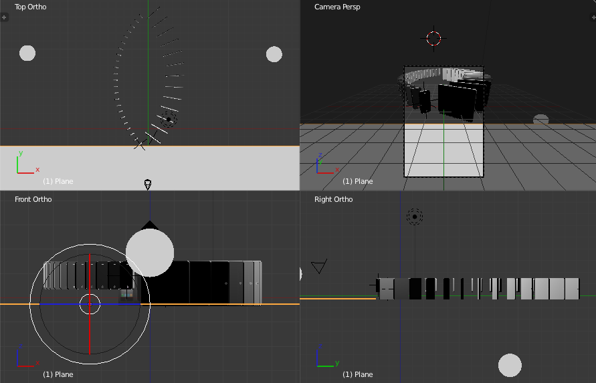Click the "Right Ortho" view label
The height and width of the screenshot is (383, 596).
333,199
